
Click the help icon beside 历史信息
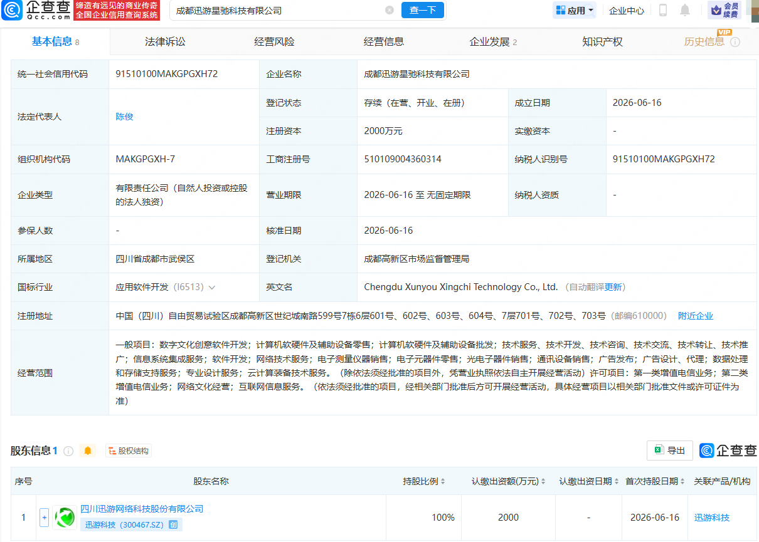pyautogui.click(x=735, y=42)
